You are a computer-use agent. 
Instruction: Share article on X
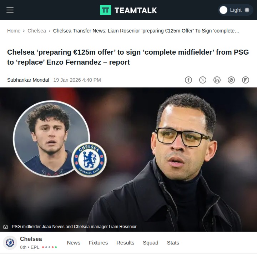(x=203, y=80)
